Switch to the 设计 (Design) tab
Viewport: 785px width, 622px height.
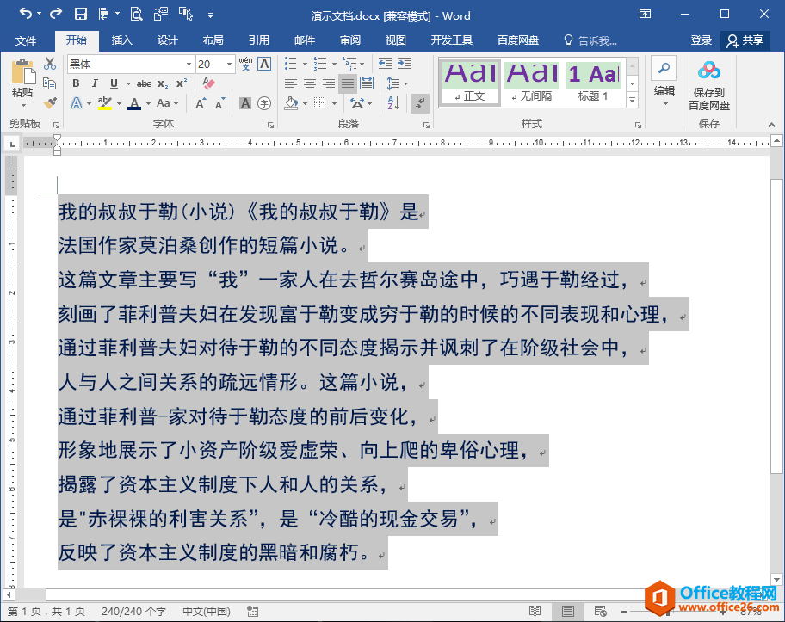pos(167,40)
